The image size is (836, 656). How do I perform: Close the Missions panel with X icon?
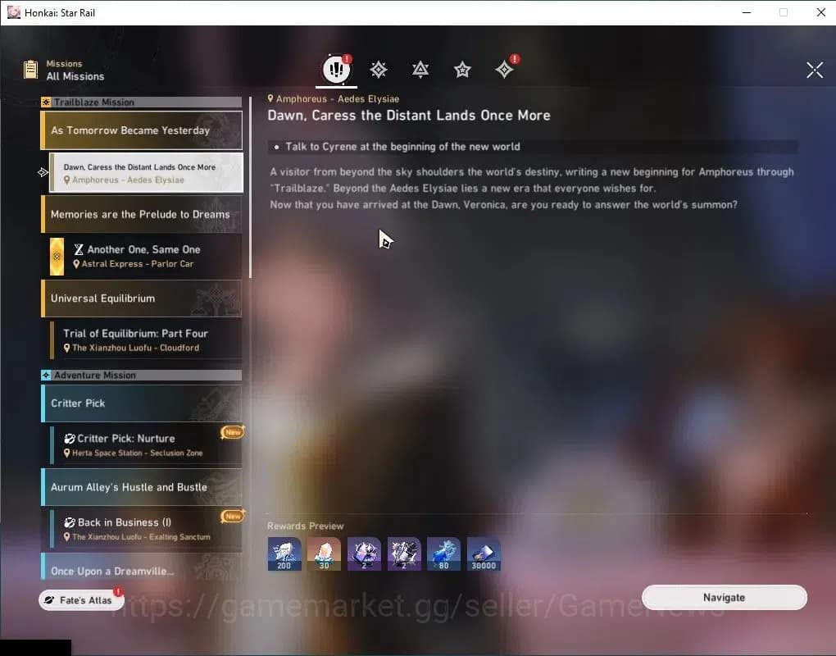click(x=815, y=70)
